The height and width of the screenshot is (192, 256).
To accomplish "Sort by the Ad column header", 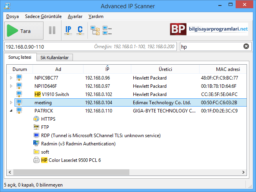I will click(58, 69).
